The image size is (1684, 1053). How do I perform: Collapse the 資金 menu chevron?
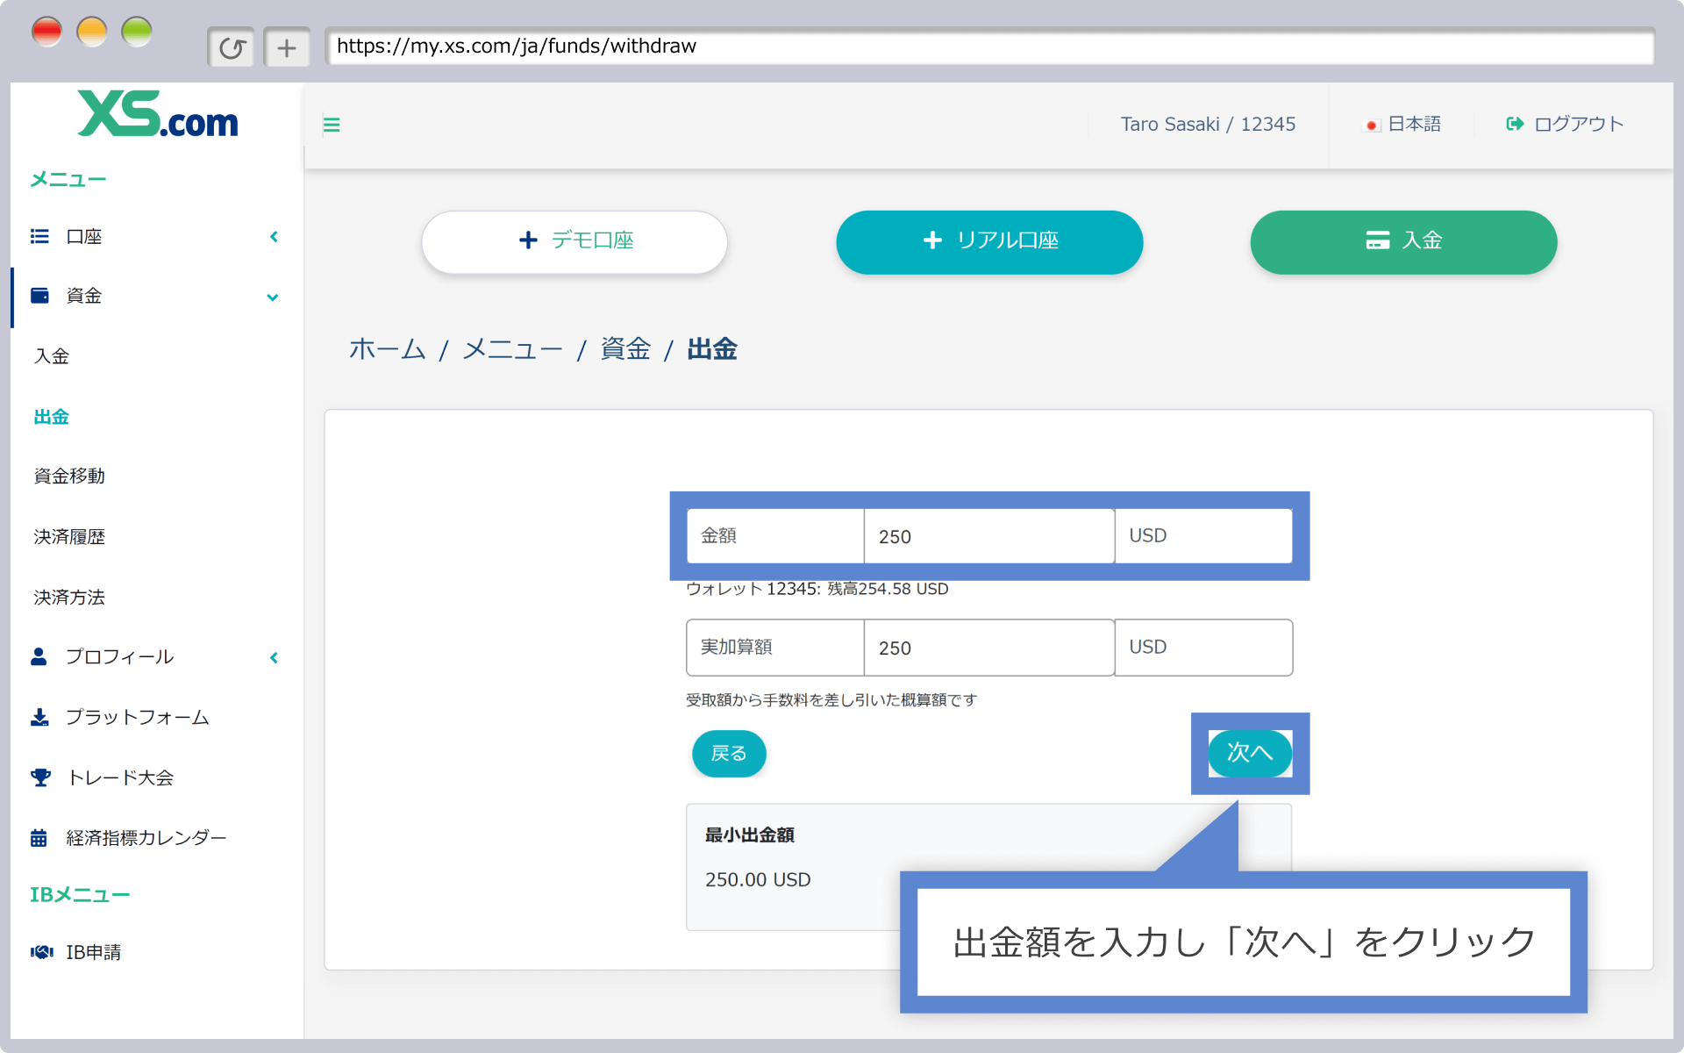pos(273,297)
